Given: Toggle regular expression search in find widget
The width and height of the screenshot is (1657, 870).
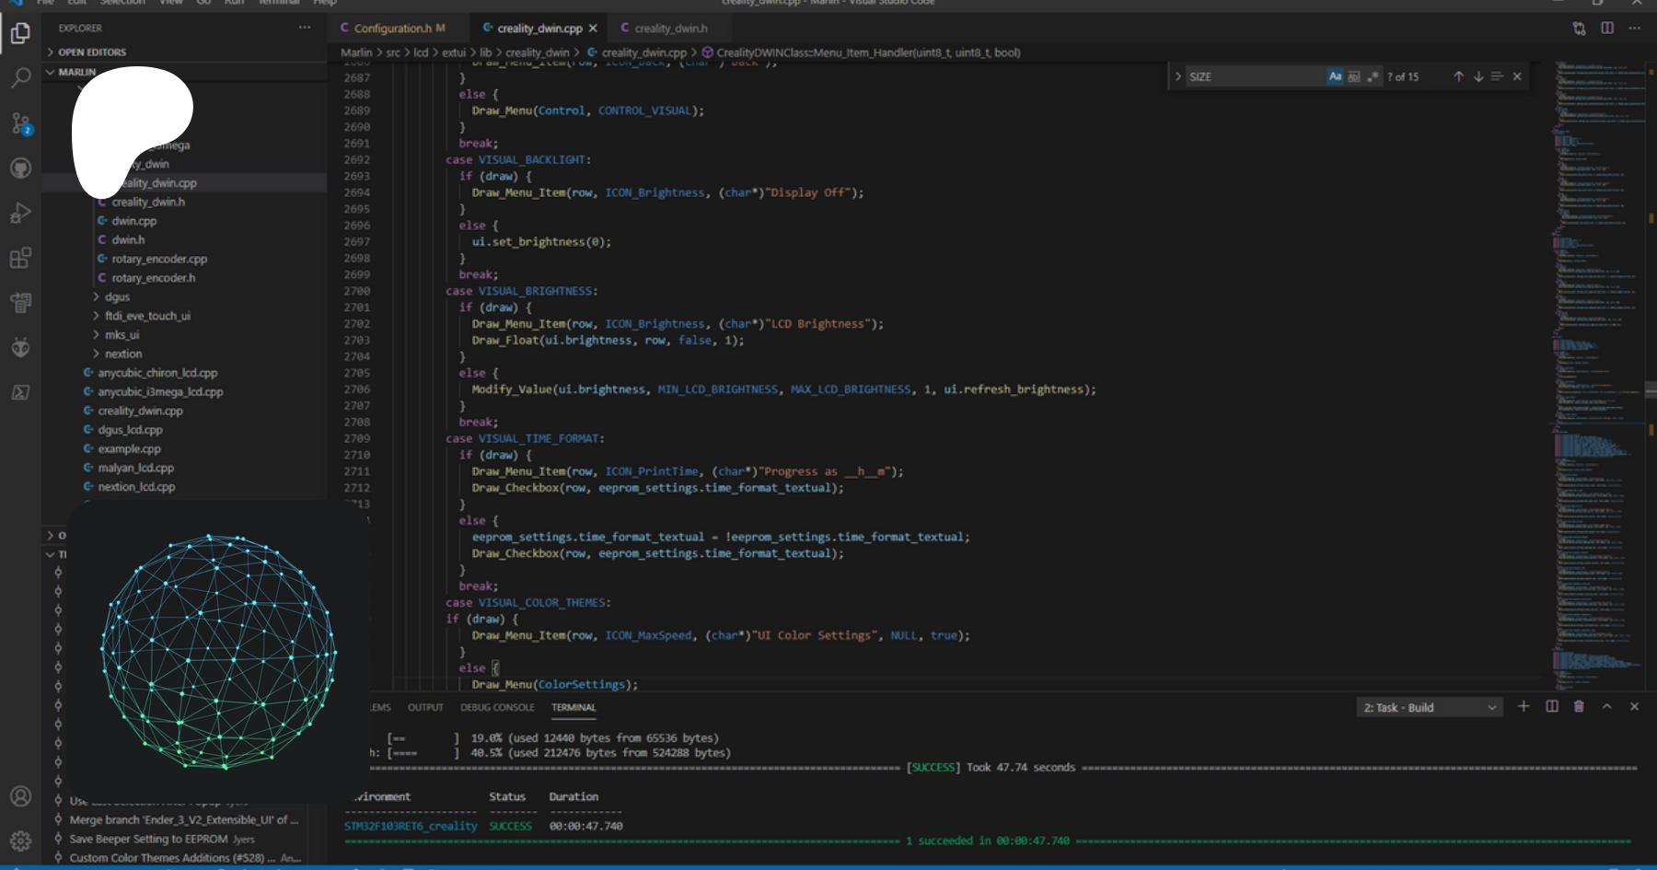Looking at the screenshot, I should pyautogui.click(x=1373, y=77).
